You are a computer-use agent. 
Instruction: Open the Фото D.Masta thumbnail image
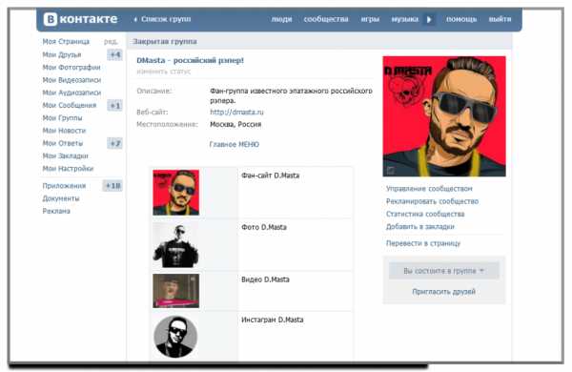point(175,245)
